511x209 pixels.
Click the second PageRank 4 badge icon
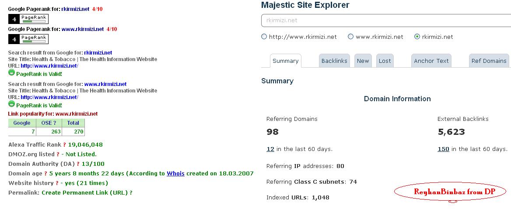pyautogui.click(x=28, y=39)
